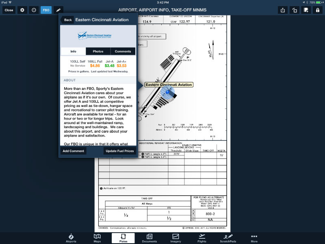Image resolution: width=325 pixels, height=244 pixels.
Task: Go back from Eastern Cincinnati Aviation
Action: (67, 20)
